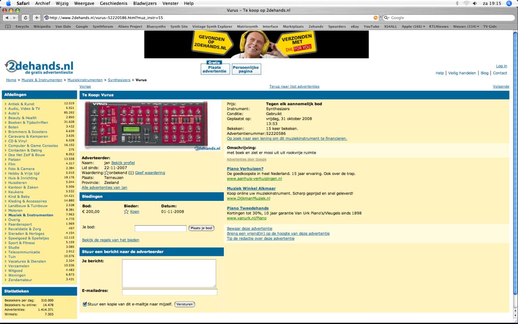Click 'Terug naar lijst advertenties'

coord(294,86)
